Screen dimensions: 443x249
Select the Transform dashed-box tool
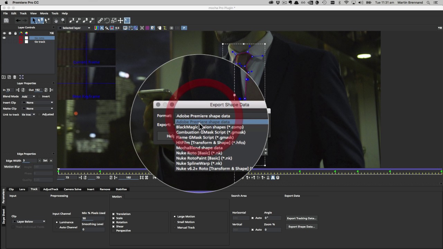point(127,20)
